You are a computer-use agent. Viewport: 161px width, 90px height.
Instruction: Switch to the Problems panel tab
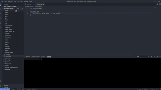coord(28,56)
